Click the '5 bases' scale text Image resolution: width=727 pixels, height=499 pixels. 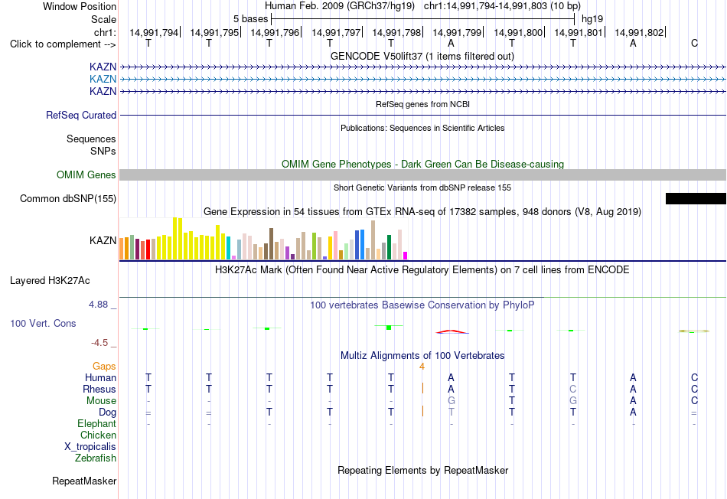click(250, 19)
